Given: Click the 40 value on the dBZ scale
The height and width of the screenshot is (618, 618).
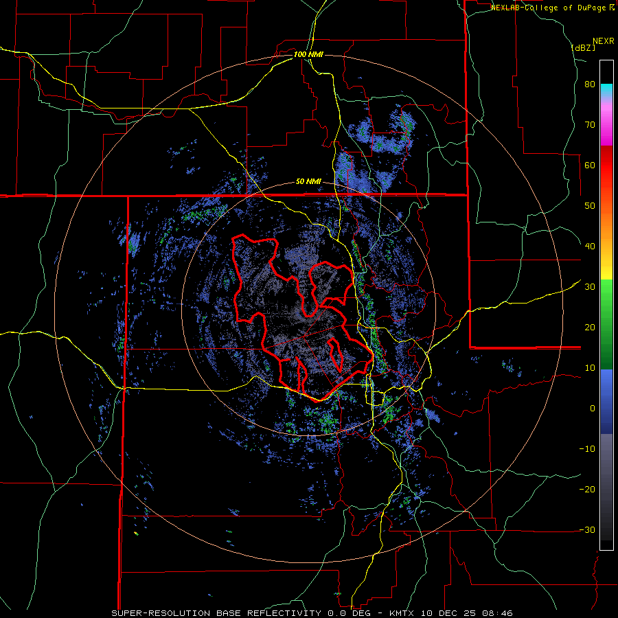Looking at the screenshot, I should 590,247.
